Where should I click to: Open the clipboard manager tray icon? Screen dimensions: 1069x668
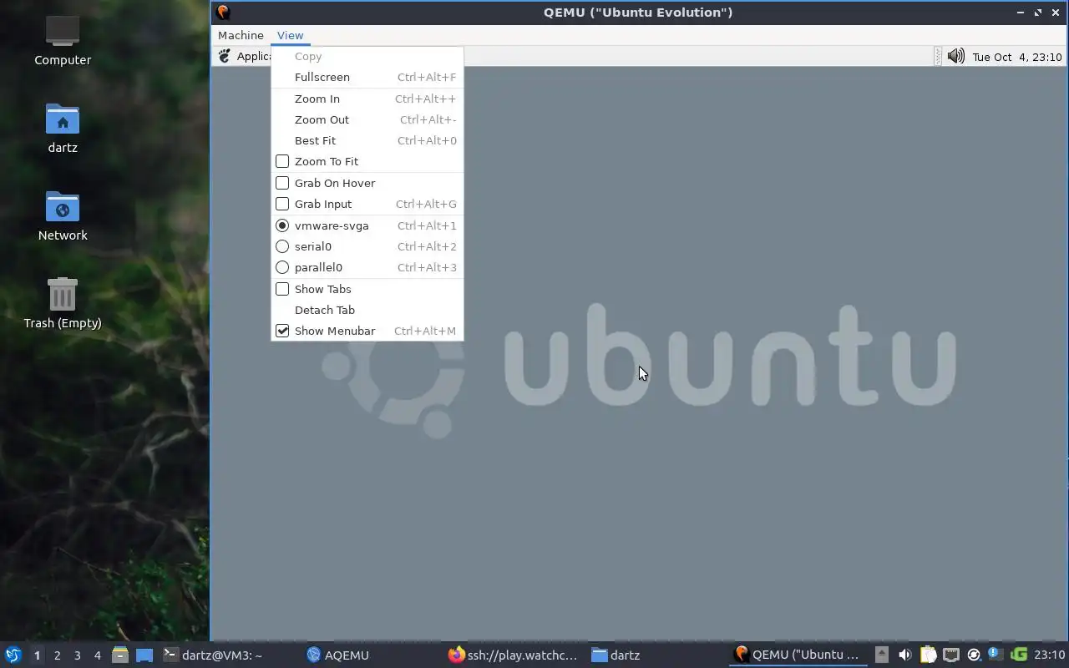pos(928,655)
